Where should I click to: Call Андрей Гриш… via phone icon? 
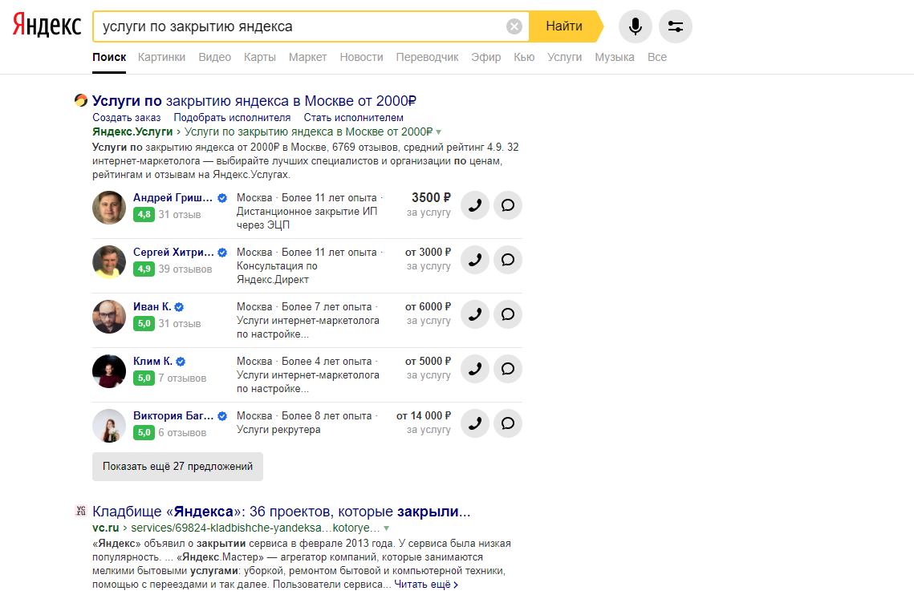coord(475,205)
